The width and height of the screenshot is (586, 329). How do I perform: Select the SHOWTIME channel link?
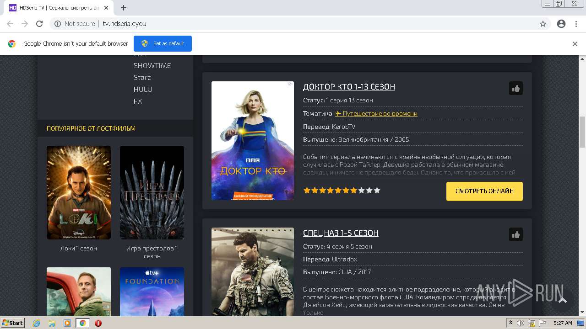[x=152, y=66]
